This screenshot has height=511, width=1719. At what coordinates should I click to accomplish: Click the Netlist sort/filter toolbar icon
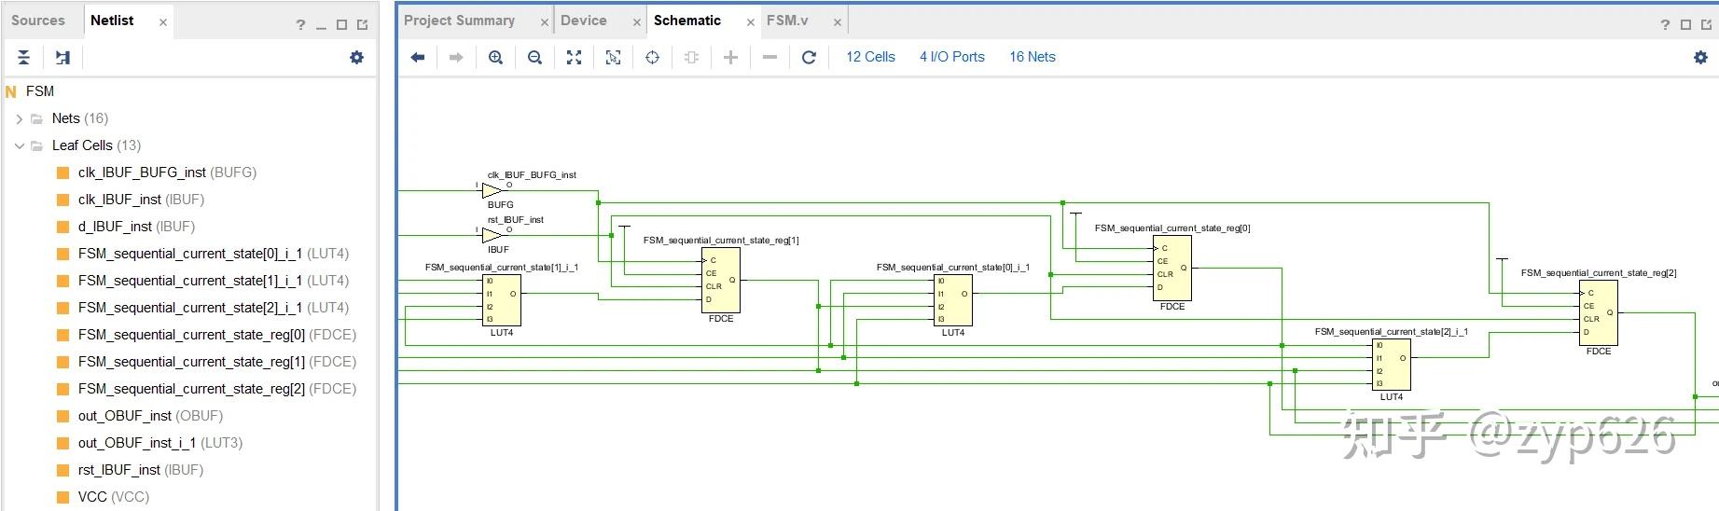(62, 58)
